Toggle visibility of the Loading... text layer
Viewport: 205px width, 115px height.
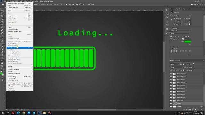click(x=171, y=103)
